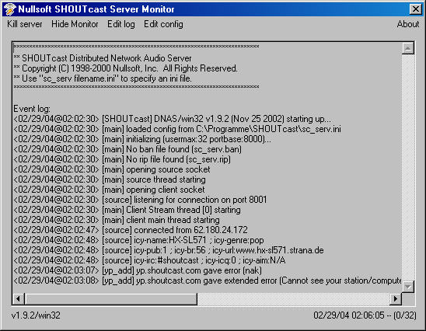Click the 'opening source socket' log line
The image size is (426, 331).
point(112,169)
